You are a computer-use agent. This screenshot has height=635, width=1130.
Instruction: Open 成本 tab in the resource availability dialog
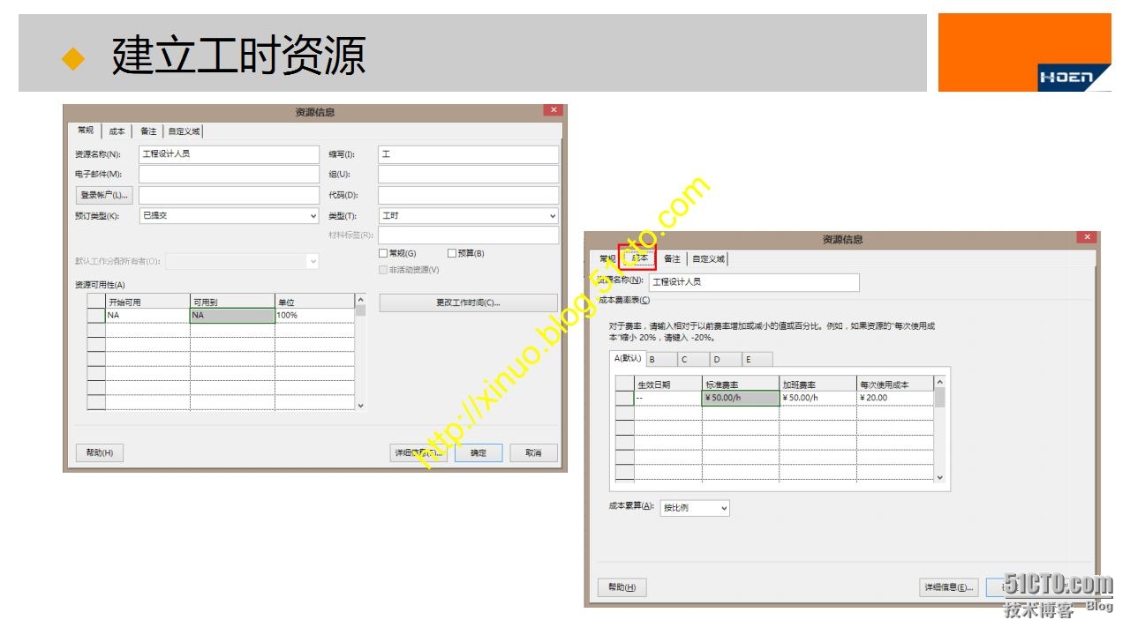pyautogui.click(x=117, y=131)
